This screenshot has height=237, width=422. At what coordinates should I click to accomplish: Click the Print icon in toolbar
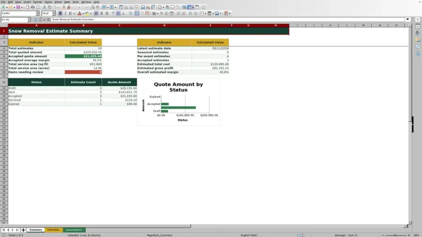tap(33, 7)
